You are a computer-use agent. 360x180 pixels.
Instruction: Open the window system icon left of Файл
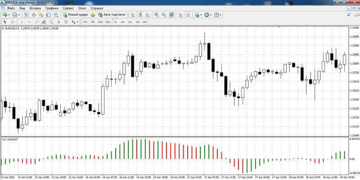click(x=3, y=8)
